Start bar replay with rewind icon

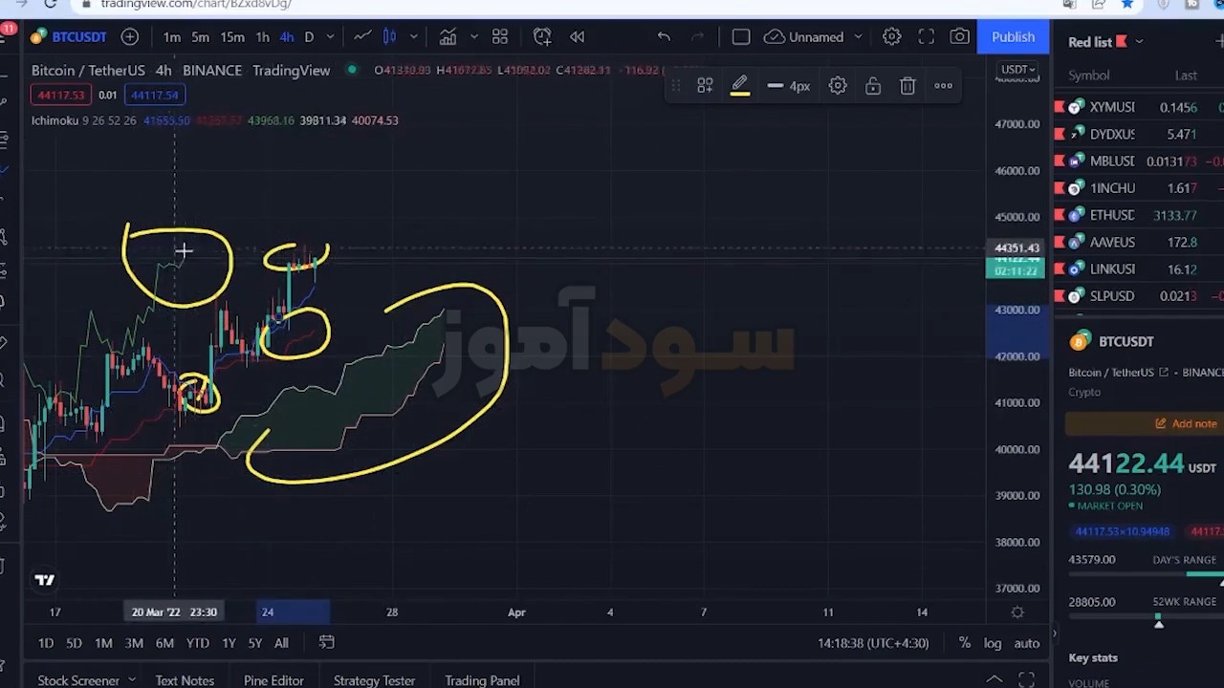[x=578, y=37]
